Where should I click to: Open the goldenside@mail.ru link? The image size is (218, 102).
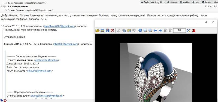click(46, 60)
